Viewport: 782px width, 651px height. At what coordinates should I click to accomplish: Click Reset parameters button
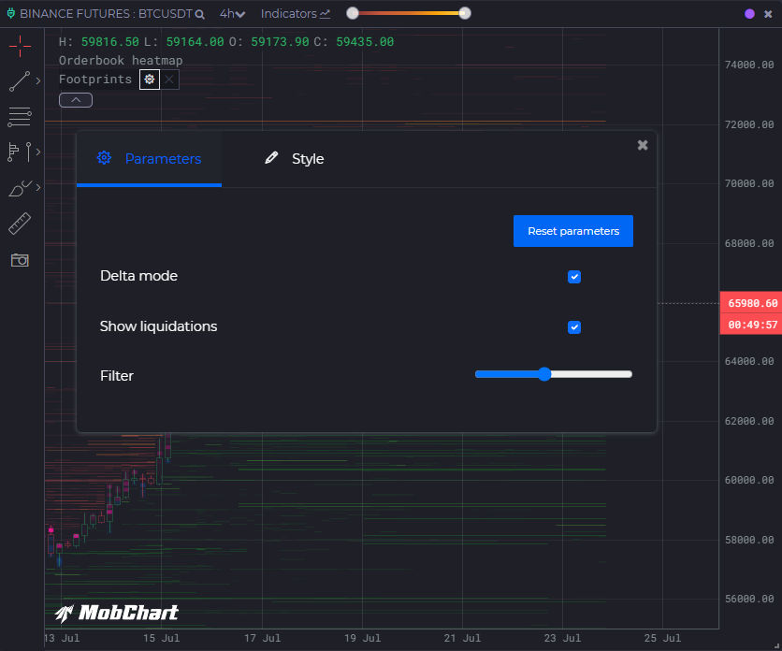pyautogui.click(x=573, y=231)
